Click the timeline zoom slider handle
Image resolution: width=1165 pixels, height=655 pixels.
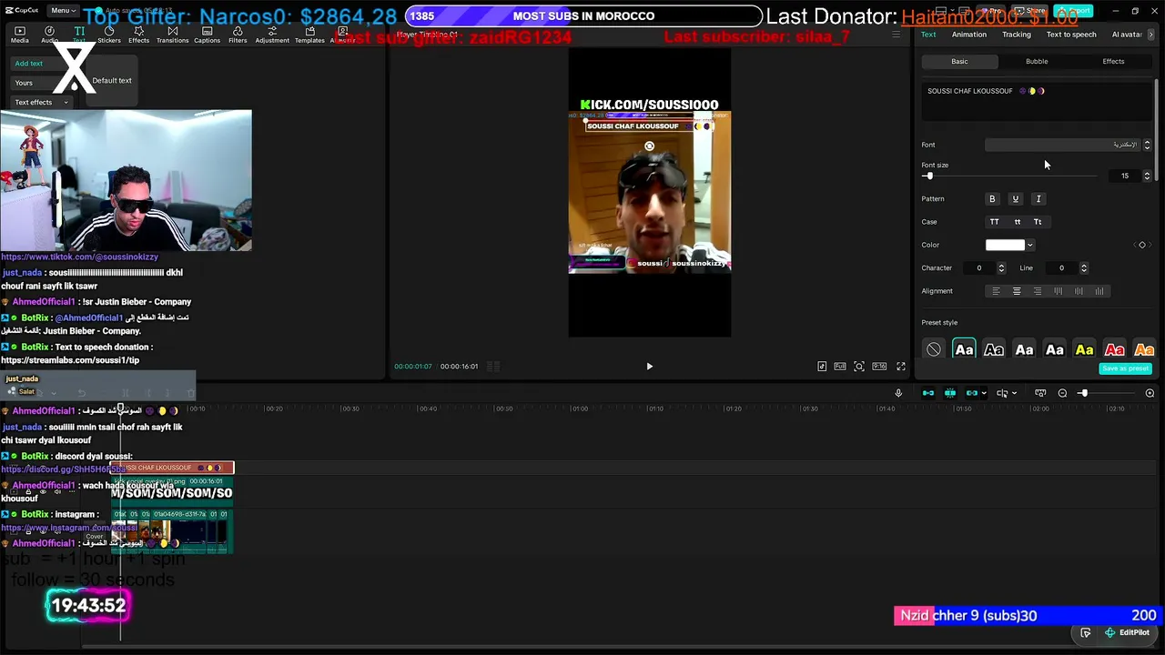click(x=1083, y=393)
